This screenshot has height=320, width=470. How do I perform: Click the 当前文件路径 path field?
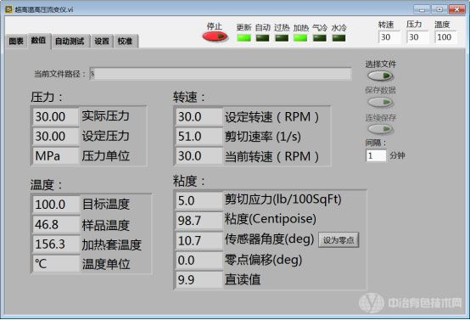[221, 74]
